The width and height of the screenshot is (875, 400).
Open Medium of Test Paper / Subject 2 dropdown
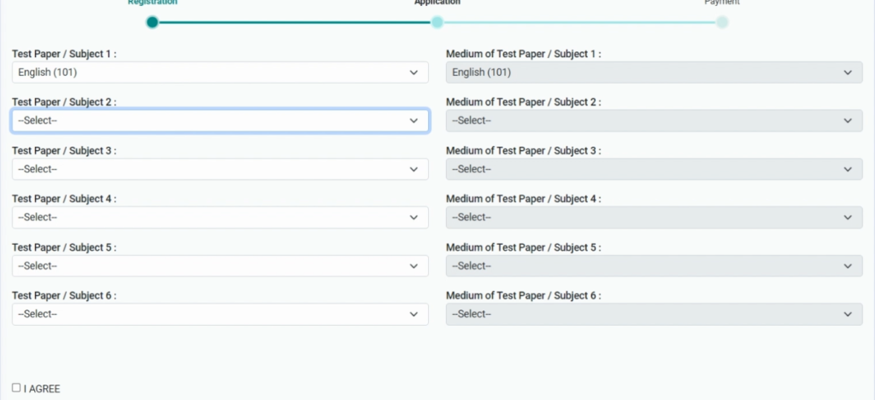click(x=654, y=121)
